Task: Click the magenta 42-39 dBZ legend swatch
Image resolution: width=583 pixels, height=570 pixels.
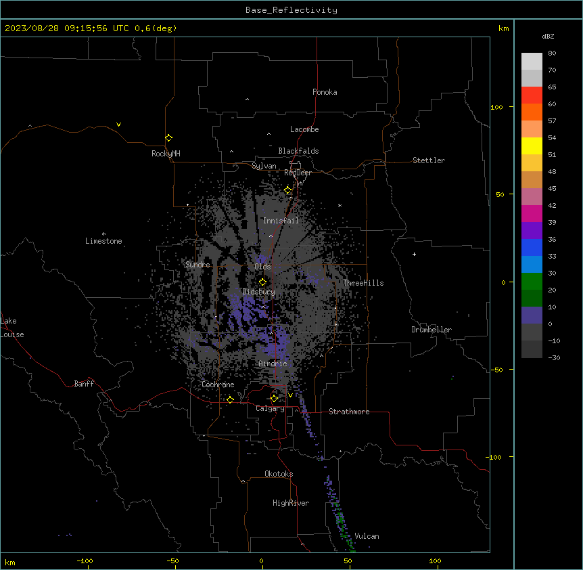Action: [x=532, y=213]
